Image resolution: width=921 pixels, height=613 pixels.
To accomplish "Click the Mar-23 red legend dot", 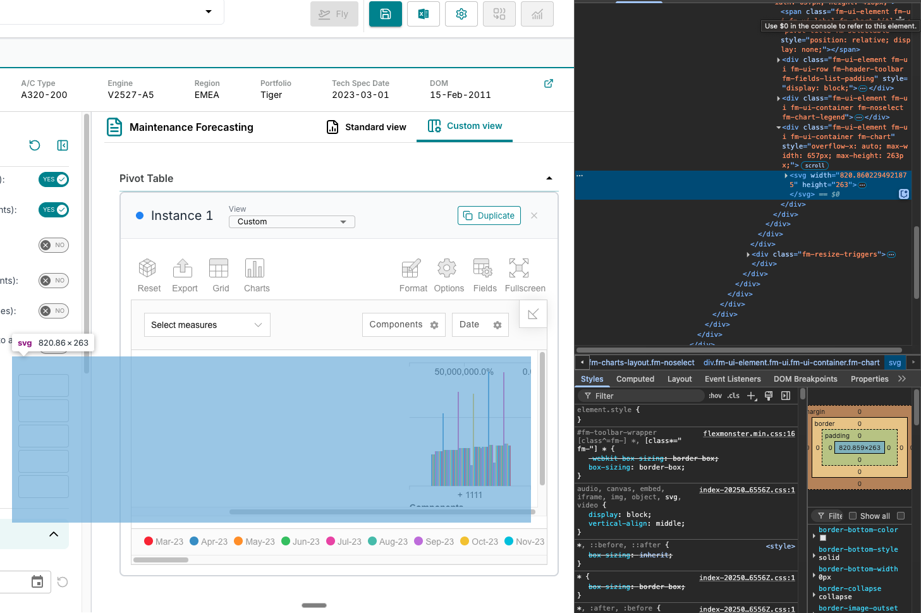I will coord(149,542).
